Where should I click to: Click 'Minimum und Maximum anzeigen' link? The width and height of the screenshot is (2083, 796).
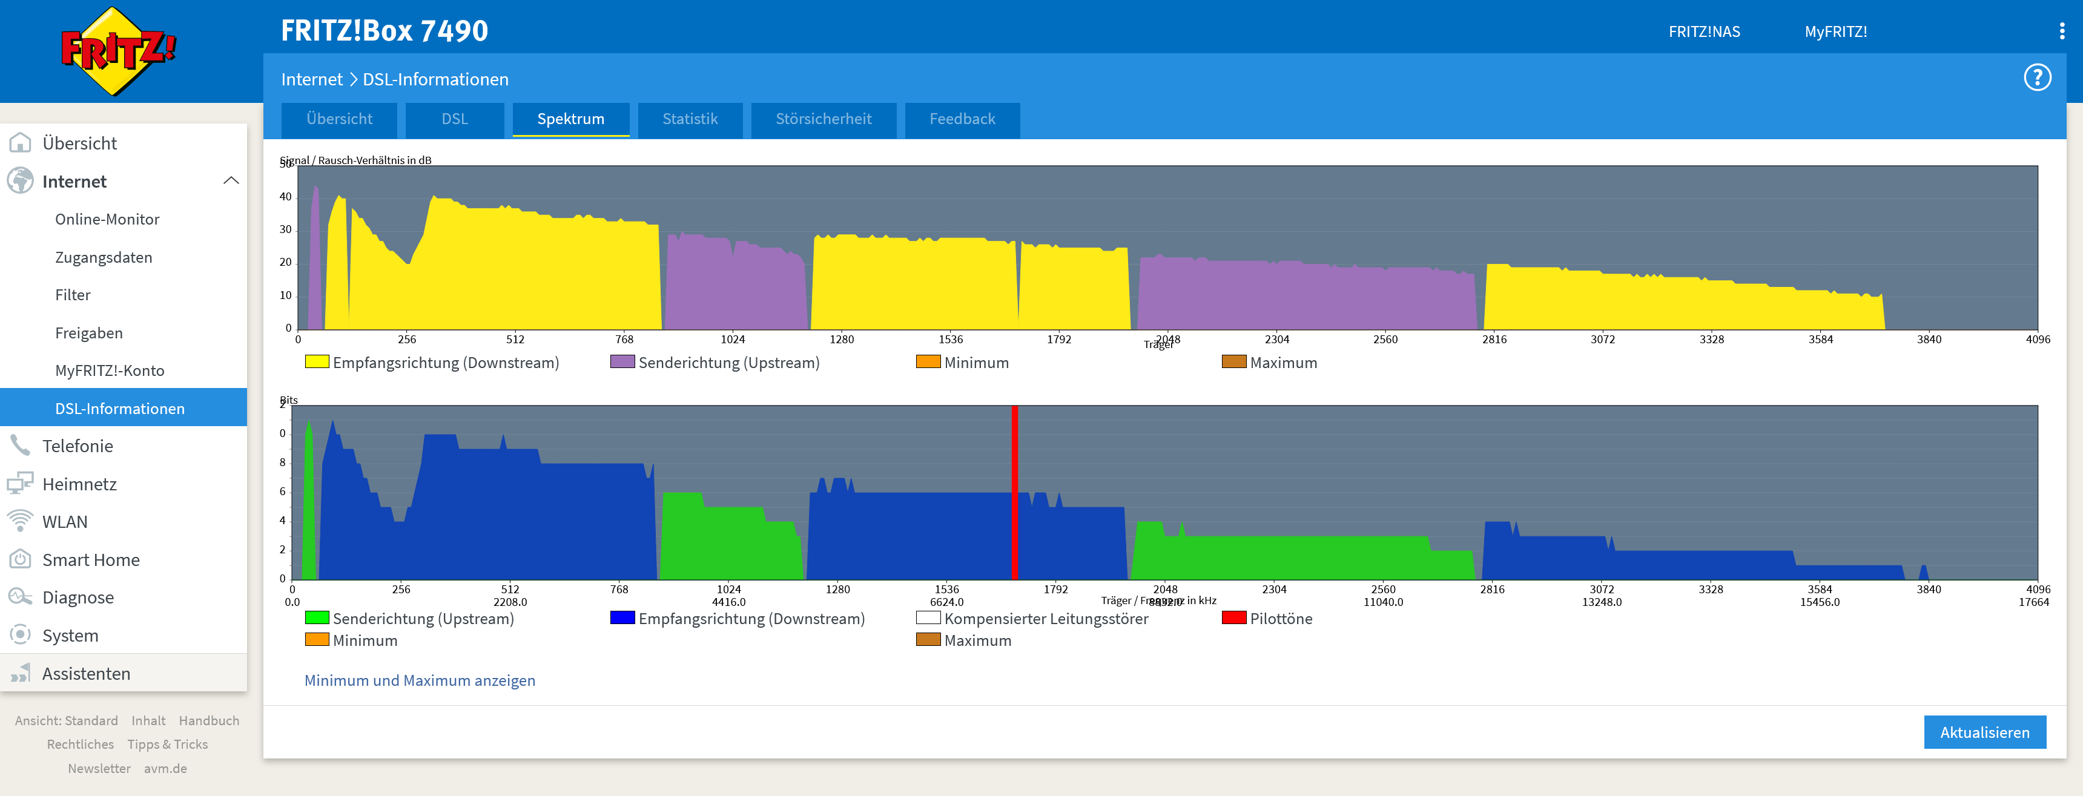click(420, 680)
